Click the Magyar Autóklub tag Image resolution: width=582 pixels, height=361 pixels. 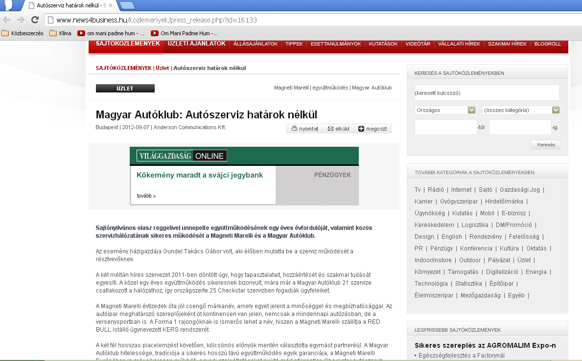click(x=372, y=88)
